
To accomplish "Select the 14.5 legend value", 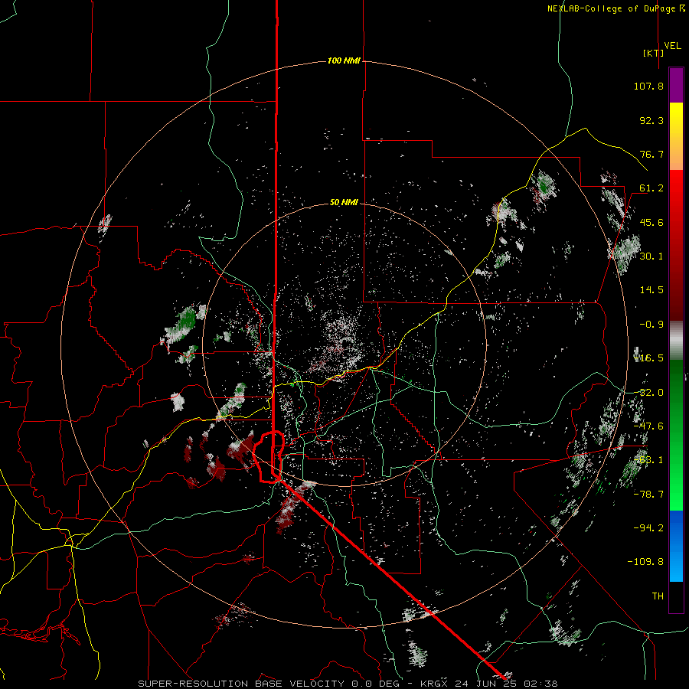I will [x=651, y=290].
